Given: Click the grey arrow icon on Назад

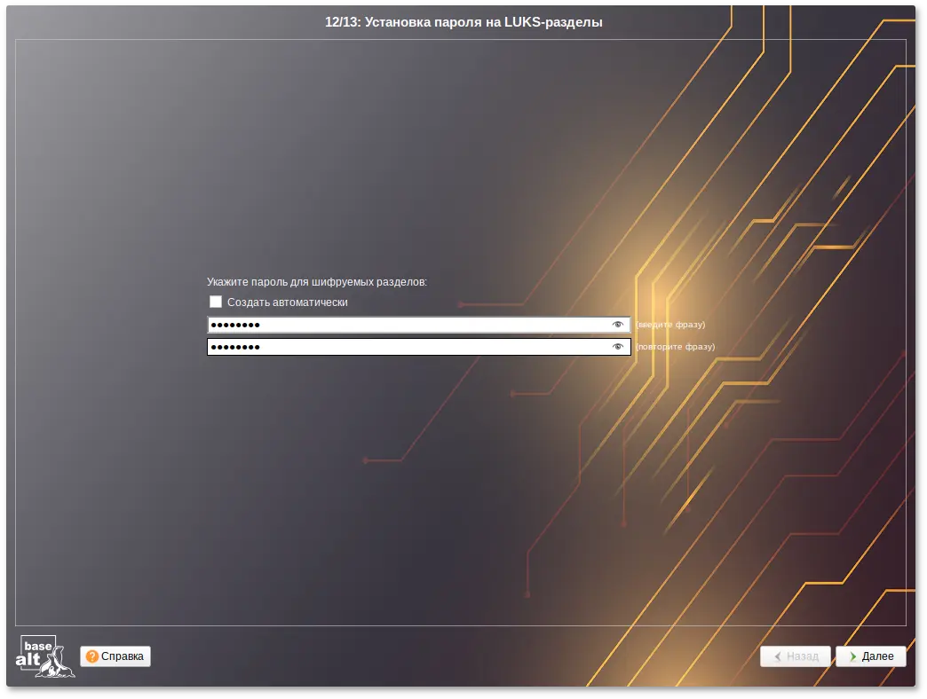Looking at the screenshot, I should pyautogui.click(x=778, y=656).
